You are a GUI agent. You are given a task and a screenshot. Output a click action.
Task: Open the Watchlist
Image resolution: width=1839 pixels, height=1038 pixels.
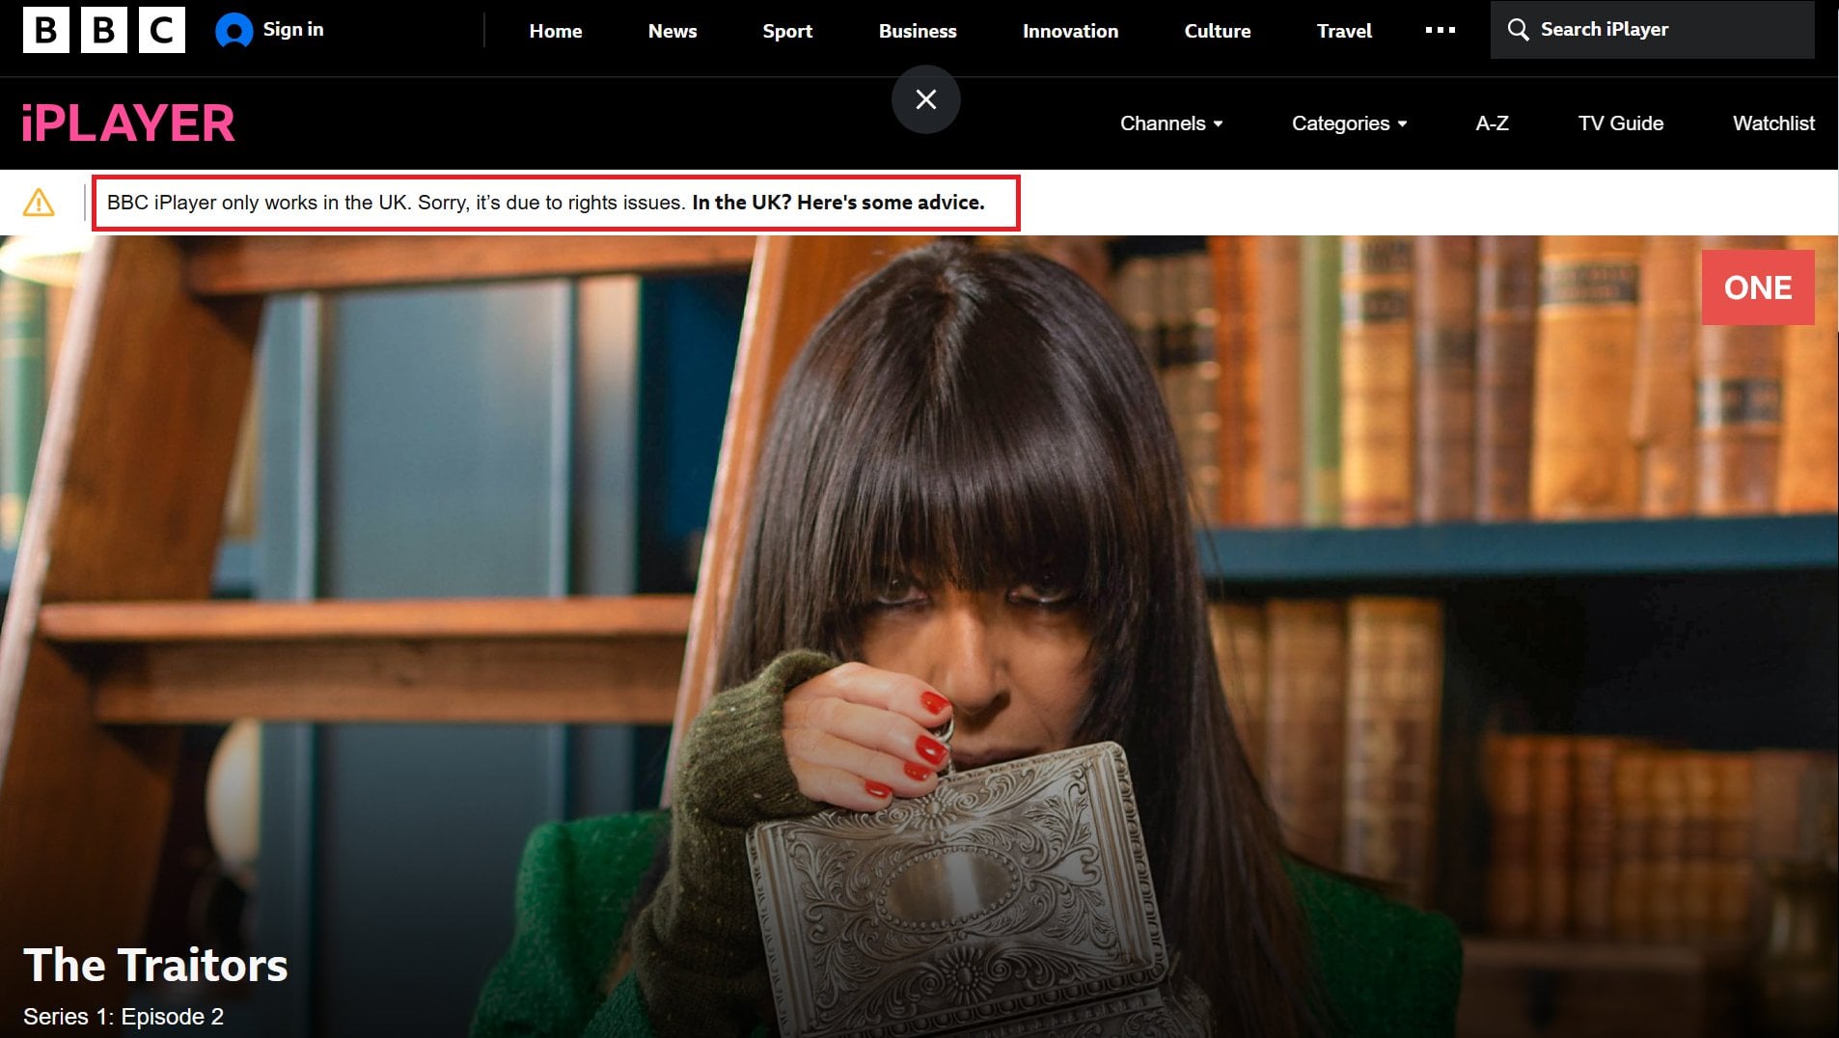[1772, 123]
